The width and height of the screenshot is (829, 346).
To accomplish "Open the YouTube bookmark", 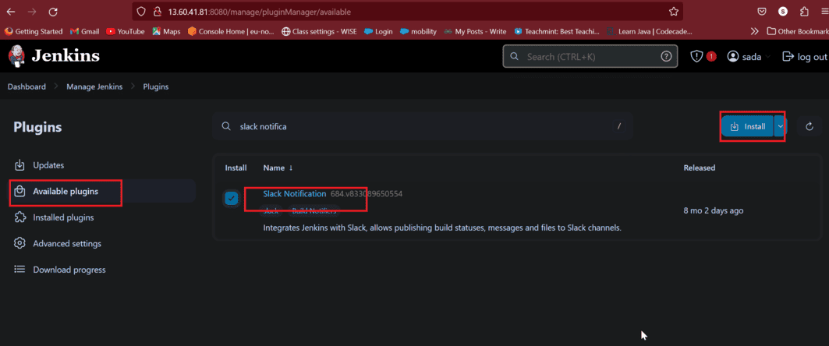I will click(126, 32).
